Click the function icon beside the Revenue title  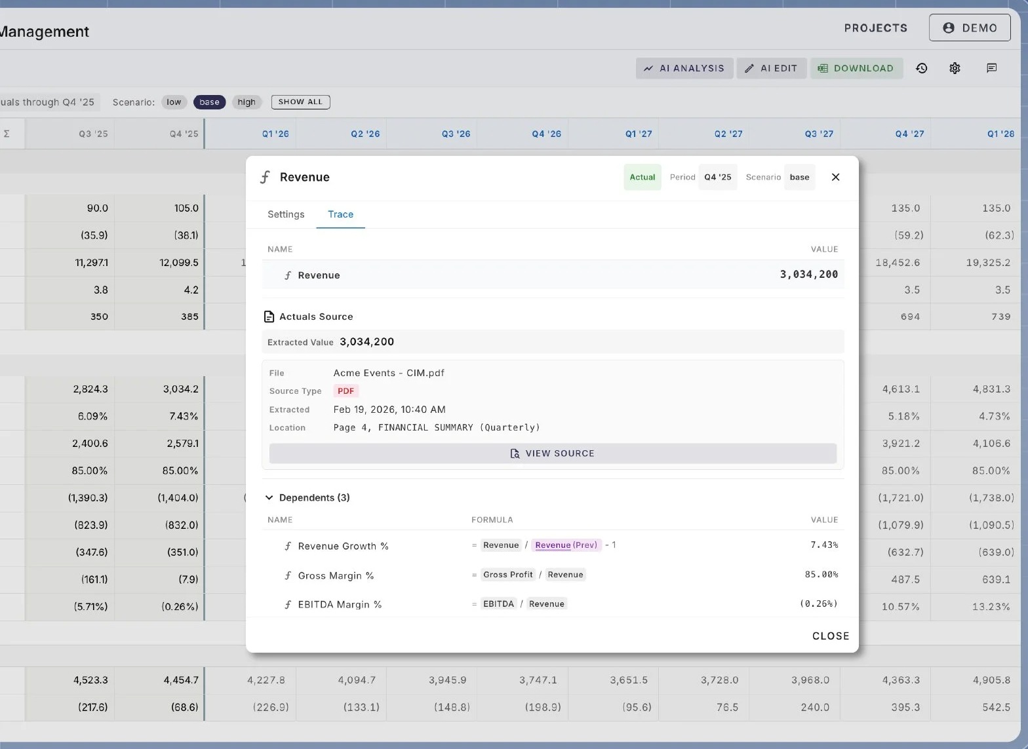tap(265, 177)
